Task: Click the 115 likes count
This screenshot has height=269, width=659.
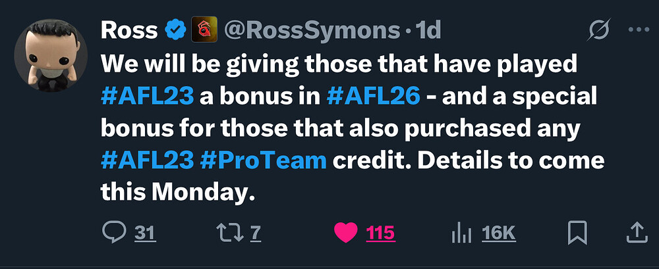Action: pos(380,233)
